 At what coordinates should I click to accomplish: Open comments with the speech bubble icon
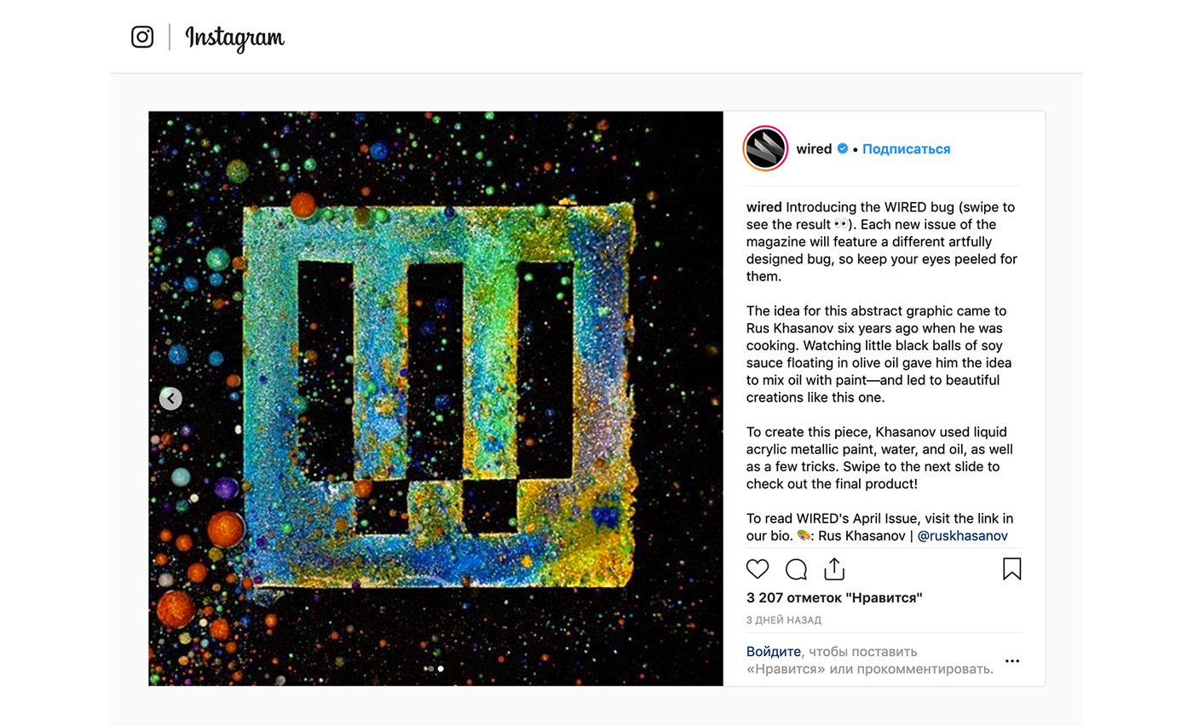pos(796,569)
